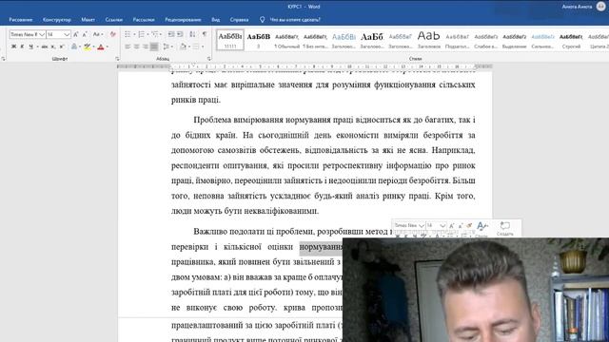Apply yellow text highlight color

pyautogui.click(x=88, y=47)
